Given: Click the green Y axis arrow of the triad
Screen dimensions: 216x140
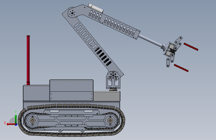Looking at the screenshot, I should (16, 119).
